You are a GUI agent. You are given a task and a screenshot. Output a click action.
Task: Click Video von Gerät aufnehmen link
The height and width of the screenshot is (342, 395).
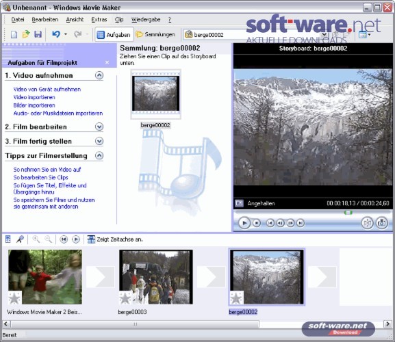tap(47, 89)
